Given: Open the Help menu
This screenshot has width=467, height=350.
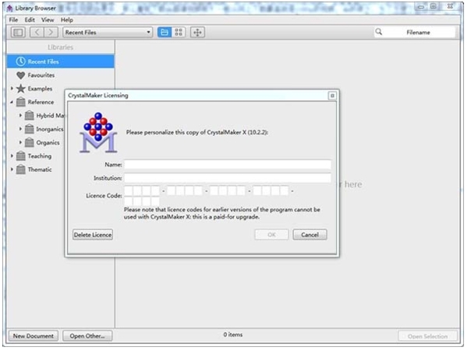Looking at the screenshot, I should coord(67,20).
